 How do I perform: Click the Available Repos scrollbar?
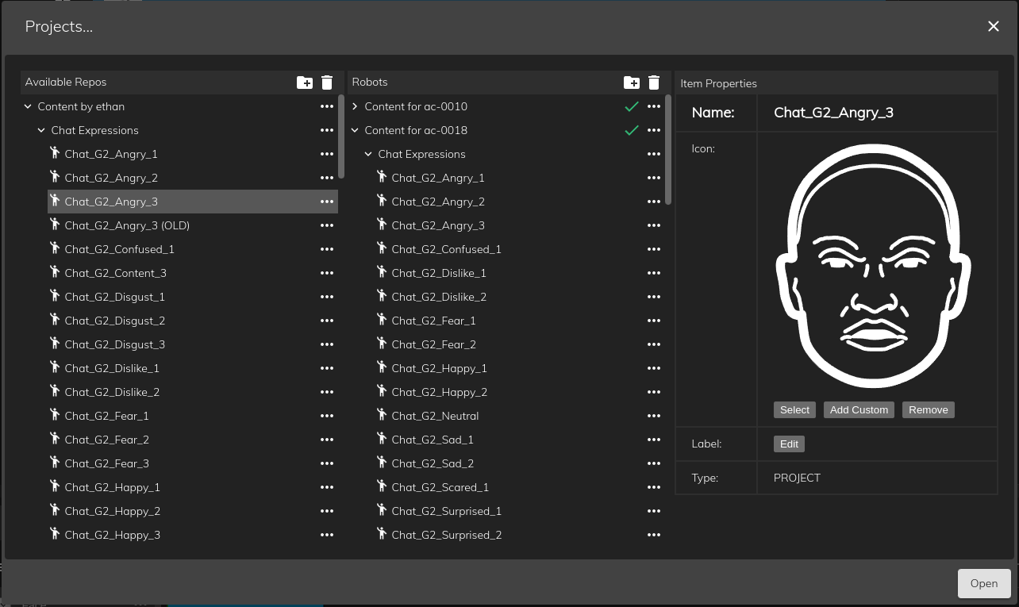(x=341, y=136)
